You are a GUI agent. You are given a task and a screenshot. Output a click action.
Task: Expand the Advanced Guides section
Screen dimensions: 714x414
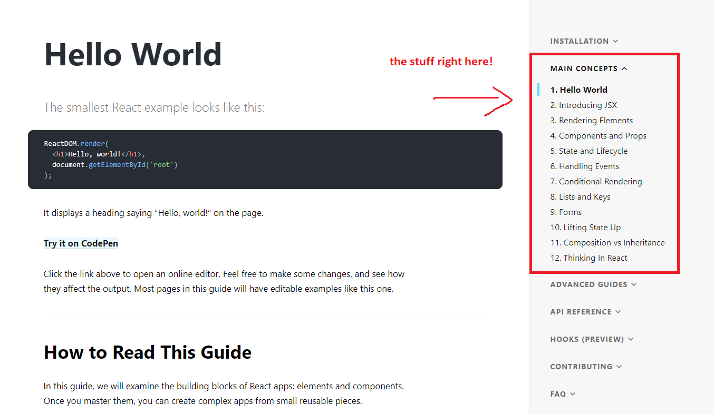(593, 284)
